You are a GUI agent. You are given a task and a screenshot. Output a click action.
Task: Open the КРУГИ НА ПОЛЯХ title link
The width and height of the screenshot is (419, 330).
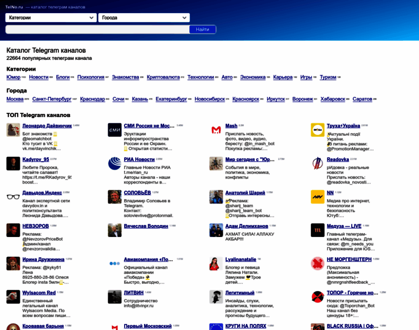(245, 326)
